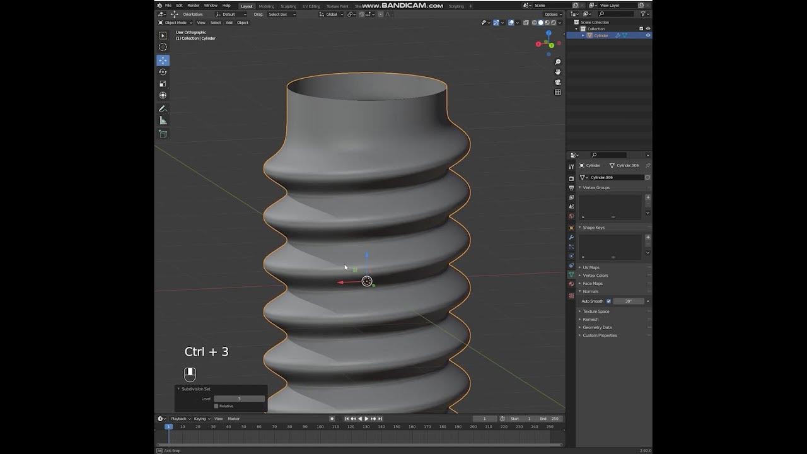Toggle X-ray view button

point(526,23)
